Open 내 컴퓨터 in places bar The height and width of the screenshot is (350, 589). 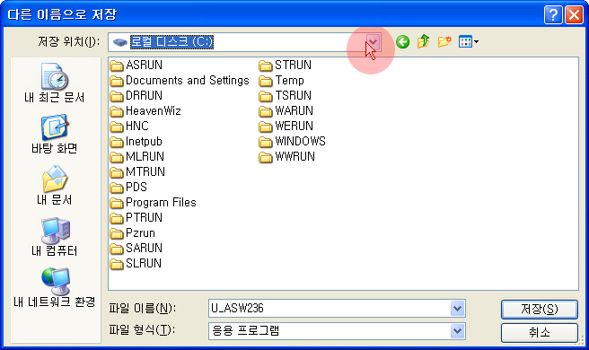coord(55,237)
